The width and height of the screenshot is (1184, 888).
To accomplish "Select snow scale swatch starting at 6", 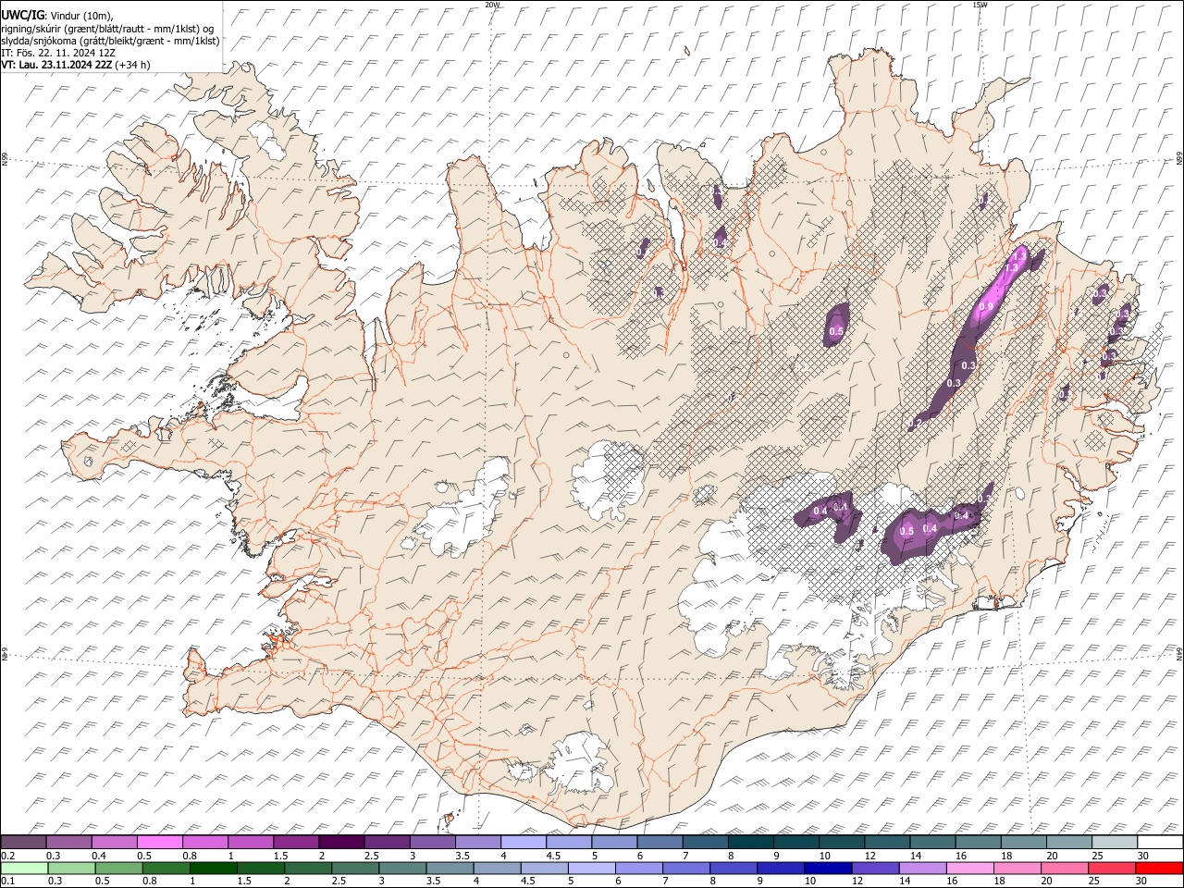I will pyautogui.click(x=659, y=842).
